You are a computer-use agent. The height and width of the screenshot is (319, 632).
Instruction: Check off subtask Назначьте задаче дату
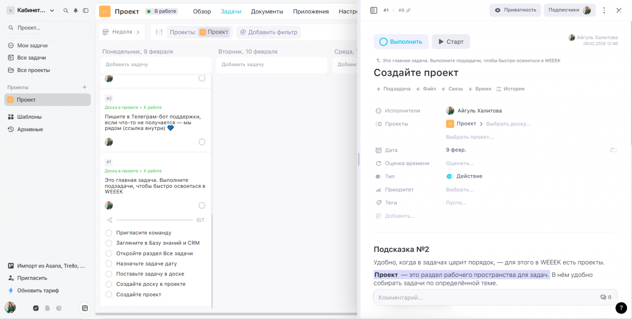(x=109, y=264)
